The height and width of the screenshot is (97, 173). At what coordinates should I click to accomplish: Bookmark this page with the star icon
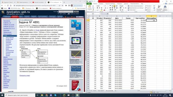click(x=62, y=5)
